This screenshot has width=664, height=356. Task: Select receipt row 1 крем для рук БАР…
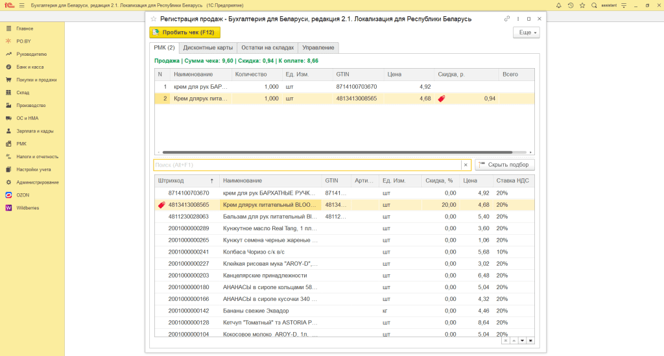click(x=344, y=86)
